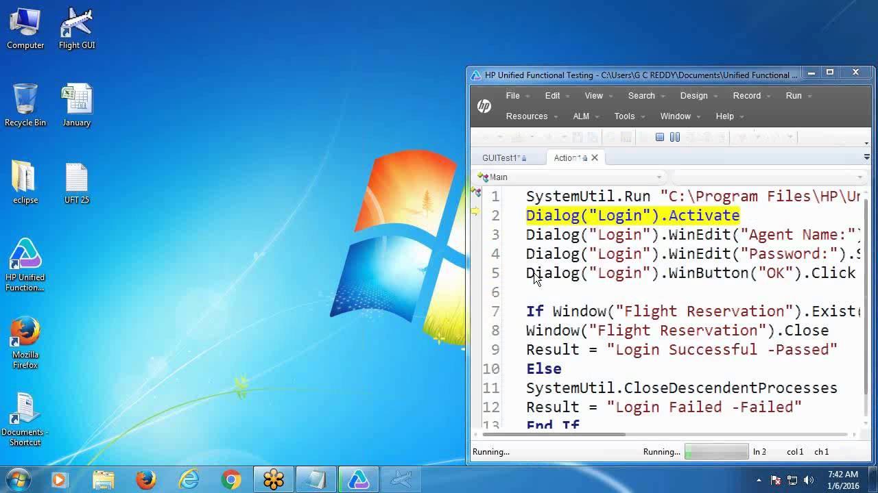Show hidden tray icons arrow

(x=759, y=480)
